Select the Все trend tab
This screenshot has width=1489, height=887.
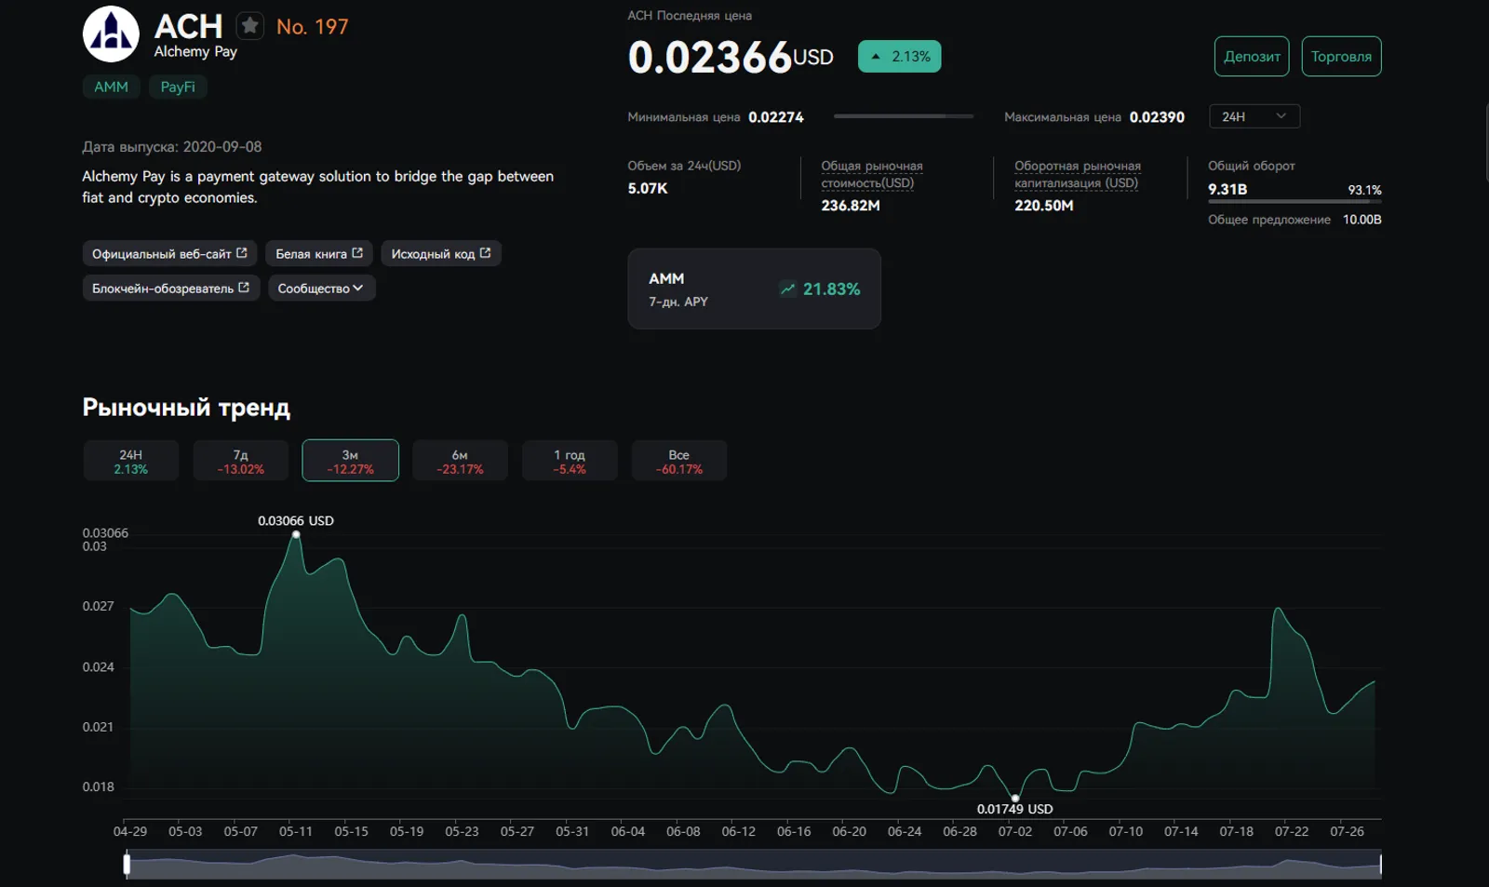pos(679,461)
